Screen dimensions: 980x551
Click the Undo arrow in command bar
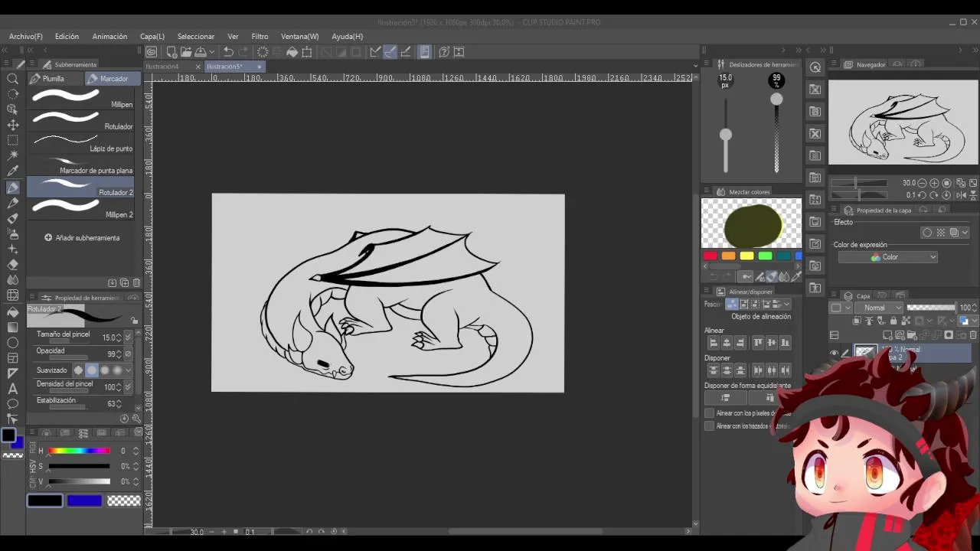click(228, 52)
